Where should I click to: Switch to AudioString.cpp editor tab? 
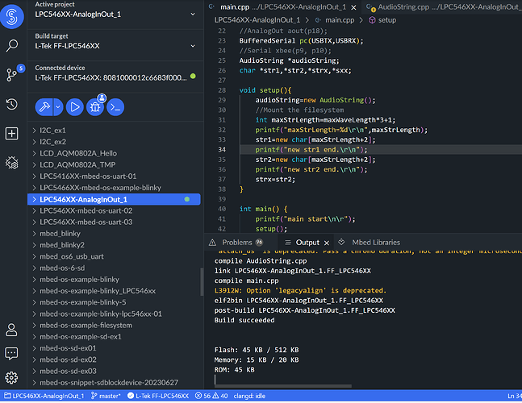(x=443, y=7)
